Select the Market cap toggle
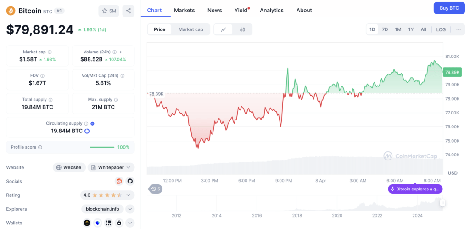This screenshot has width=470, height=229. 190,29
